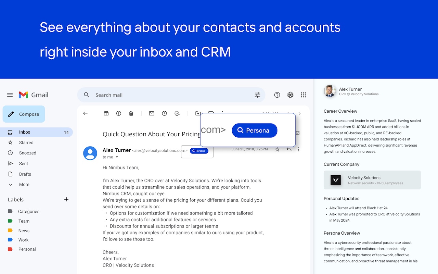Report this email as spam
This screenshot has height=274, width=438.
(x=119, y=113)
